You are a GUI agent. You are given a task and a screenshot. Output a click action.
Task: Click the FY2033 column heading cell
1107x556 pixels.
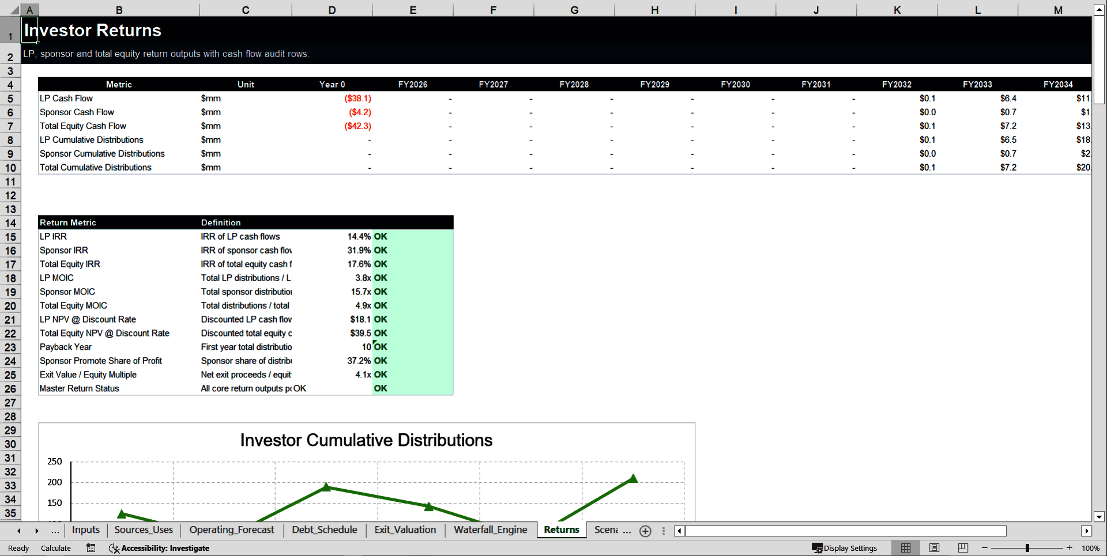978,85
